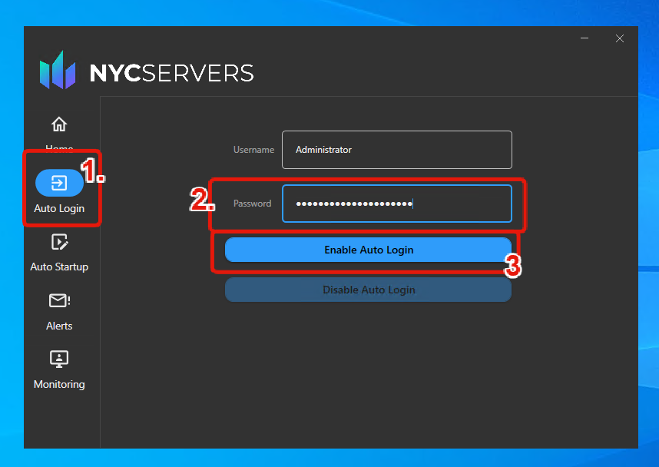Click the Auto Login label
Image resolution: width=659 pixels, height=467 pixels.
pyautogui.click(x=59, y=208)
